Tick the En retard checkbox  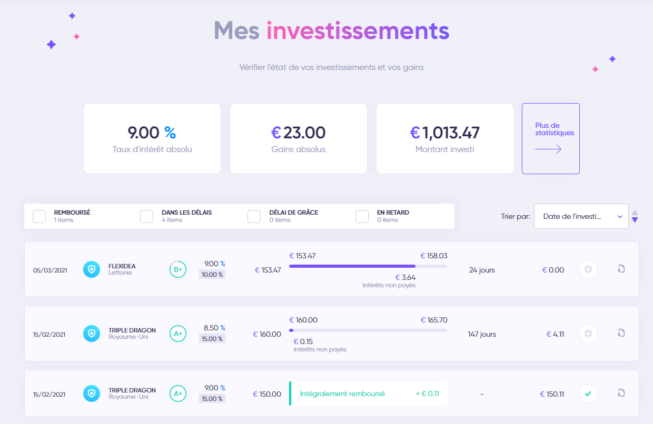362,216
